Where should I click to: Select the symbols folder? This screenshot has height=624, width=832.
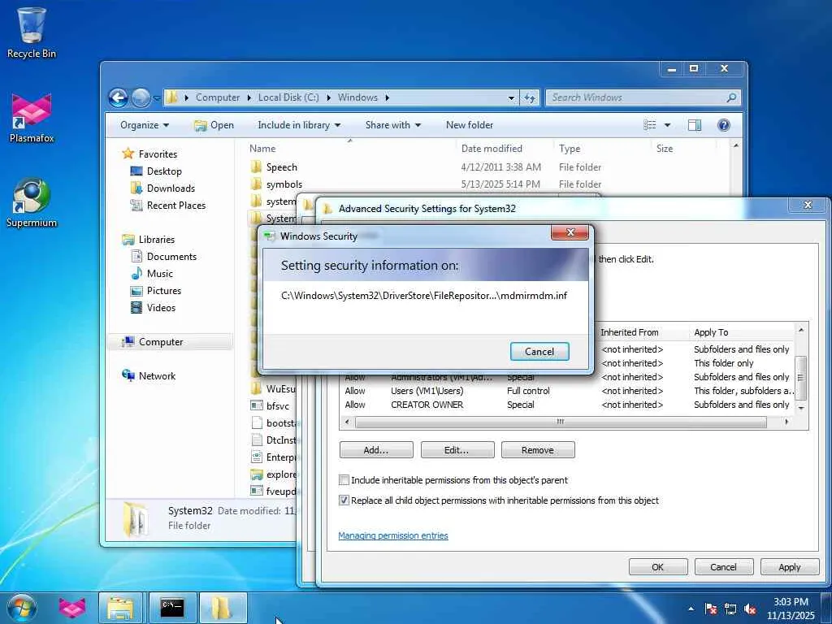tap(284, 184)
